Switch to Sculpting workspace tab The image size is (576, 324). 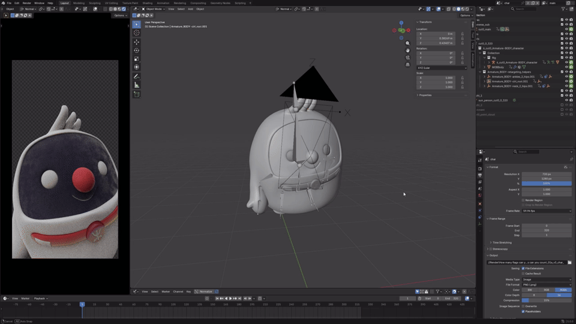pyautogui.click(x=94, y=3)
